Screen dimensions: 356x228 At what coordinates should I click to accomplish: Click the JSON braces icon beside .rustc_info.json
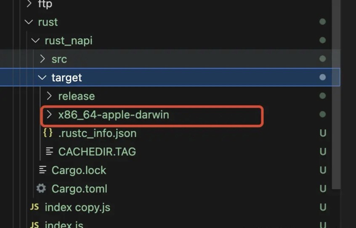click(x=48, y=133)
